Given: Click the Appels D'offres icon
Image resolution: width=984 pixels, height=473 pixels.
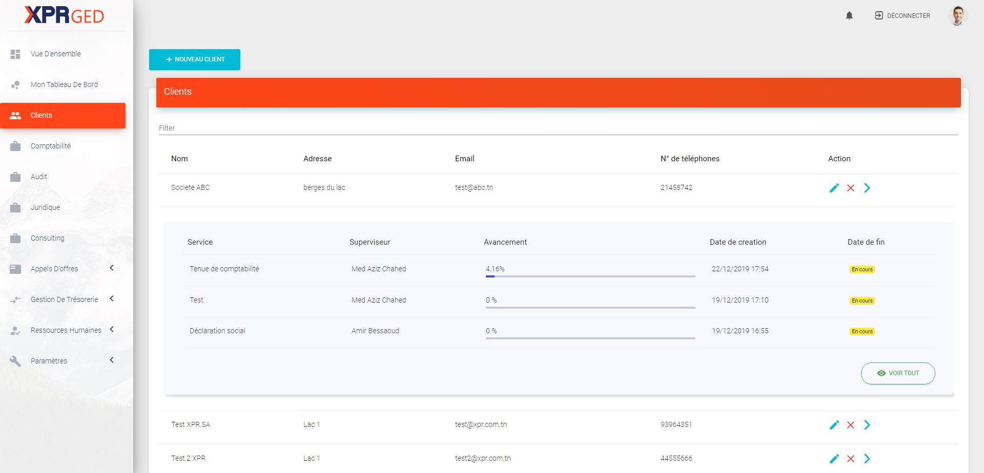Looking at the screenshot, I should 15,269.
